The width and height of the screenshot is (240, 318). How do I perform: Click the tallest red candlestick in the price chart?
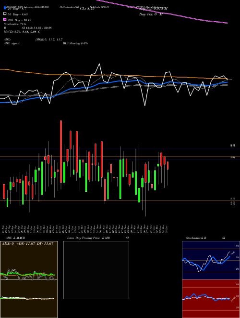click(x=61, y=151)
